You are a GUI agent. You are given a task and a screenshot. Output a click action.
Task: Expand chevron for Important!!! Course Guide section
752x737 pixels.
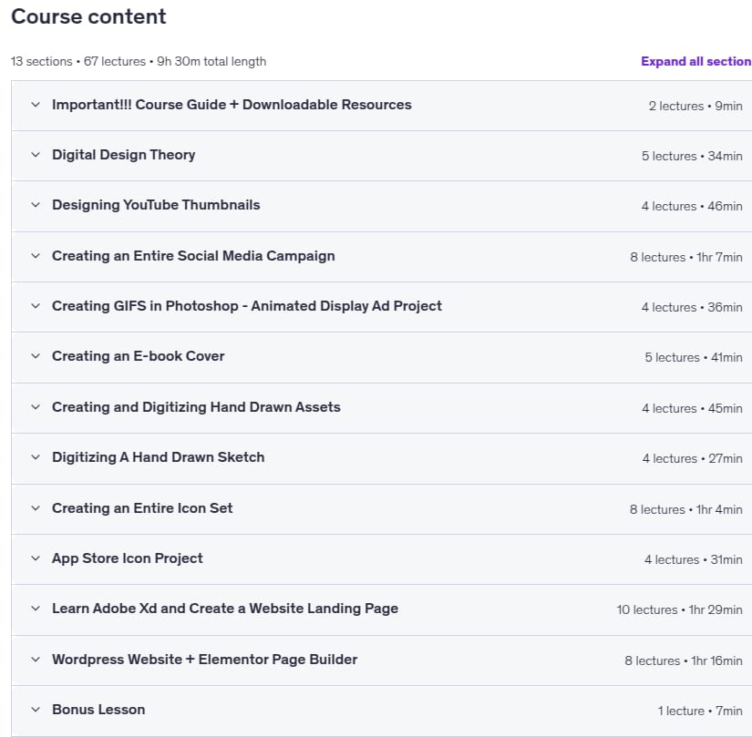point(36,105)
